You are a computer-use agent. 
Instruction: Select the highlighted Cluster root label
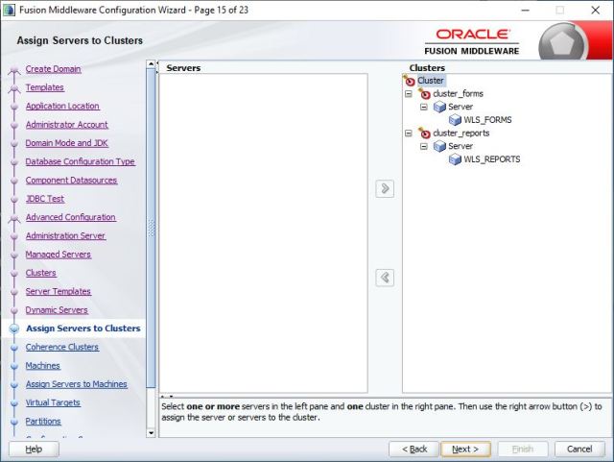click(431, 81)
